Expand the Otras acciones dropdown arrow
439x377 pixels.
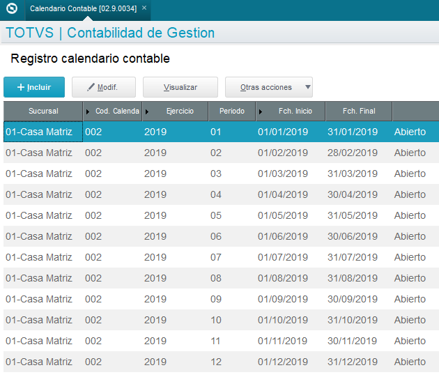(308, 87)
